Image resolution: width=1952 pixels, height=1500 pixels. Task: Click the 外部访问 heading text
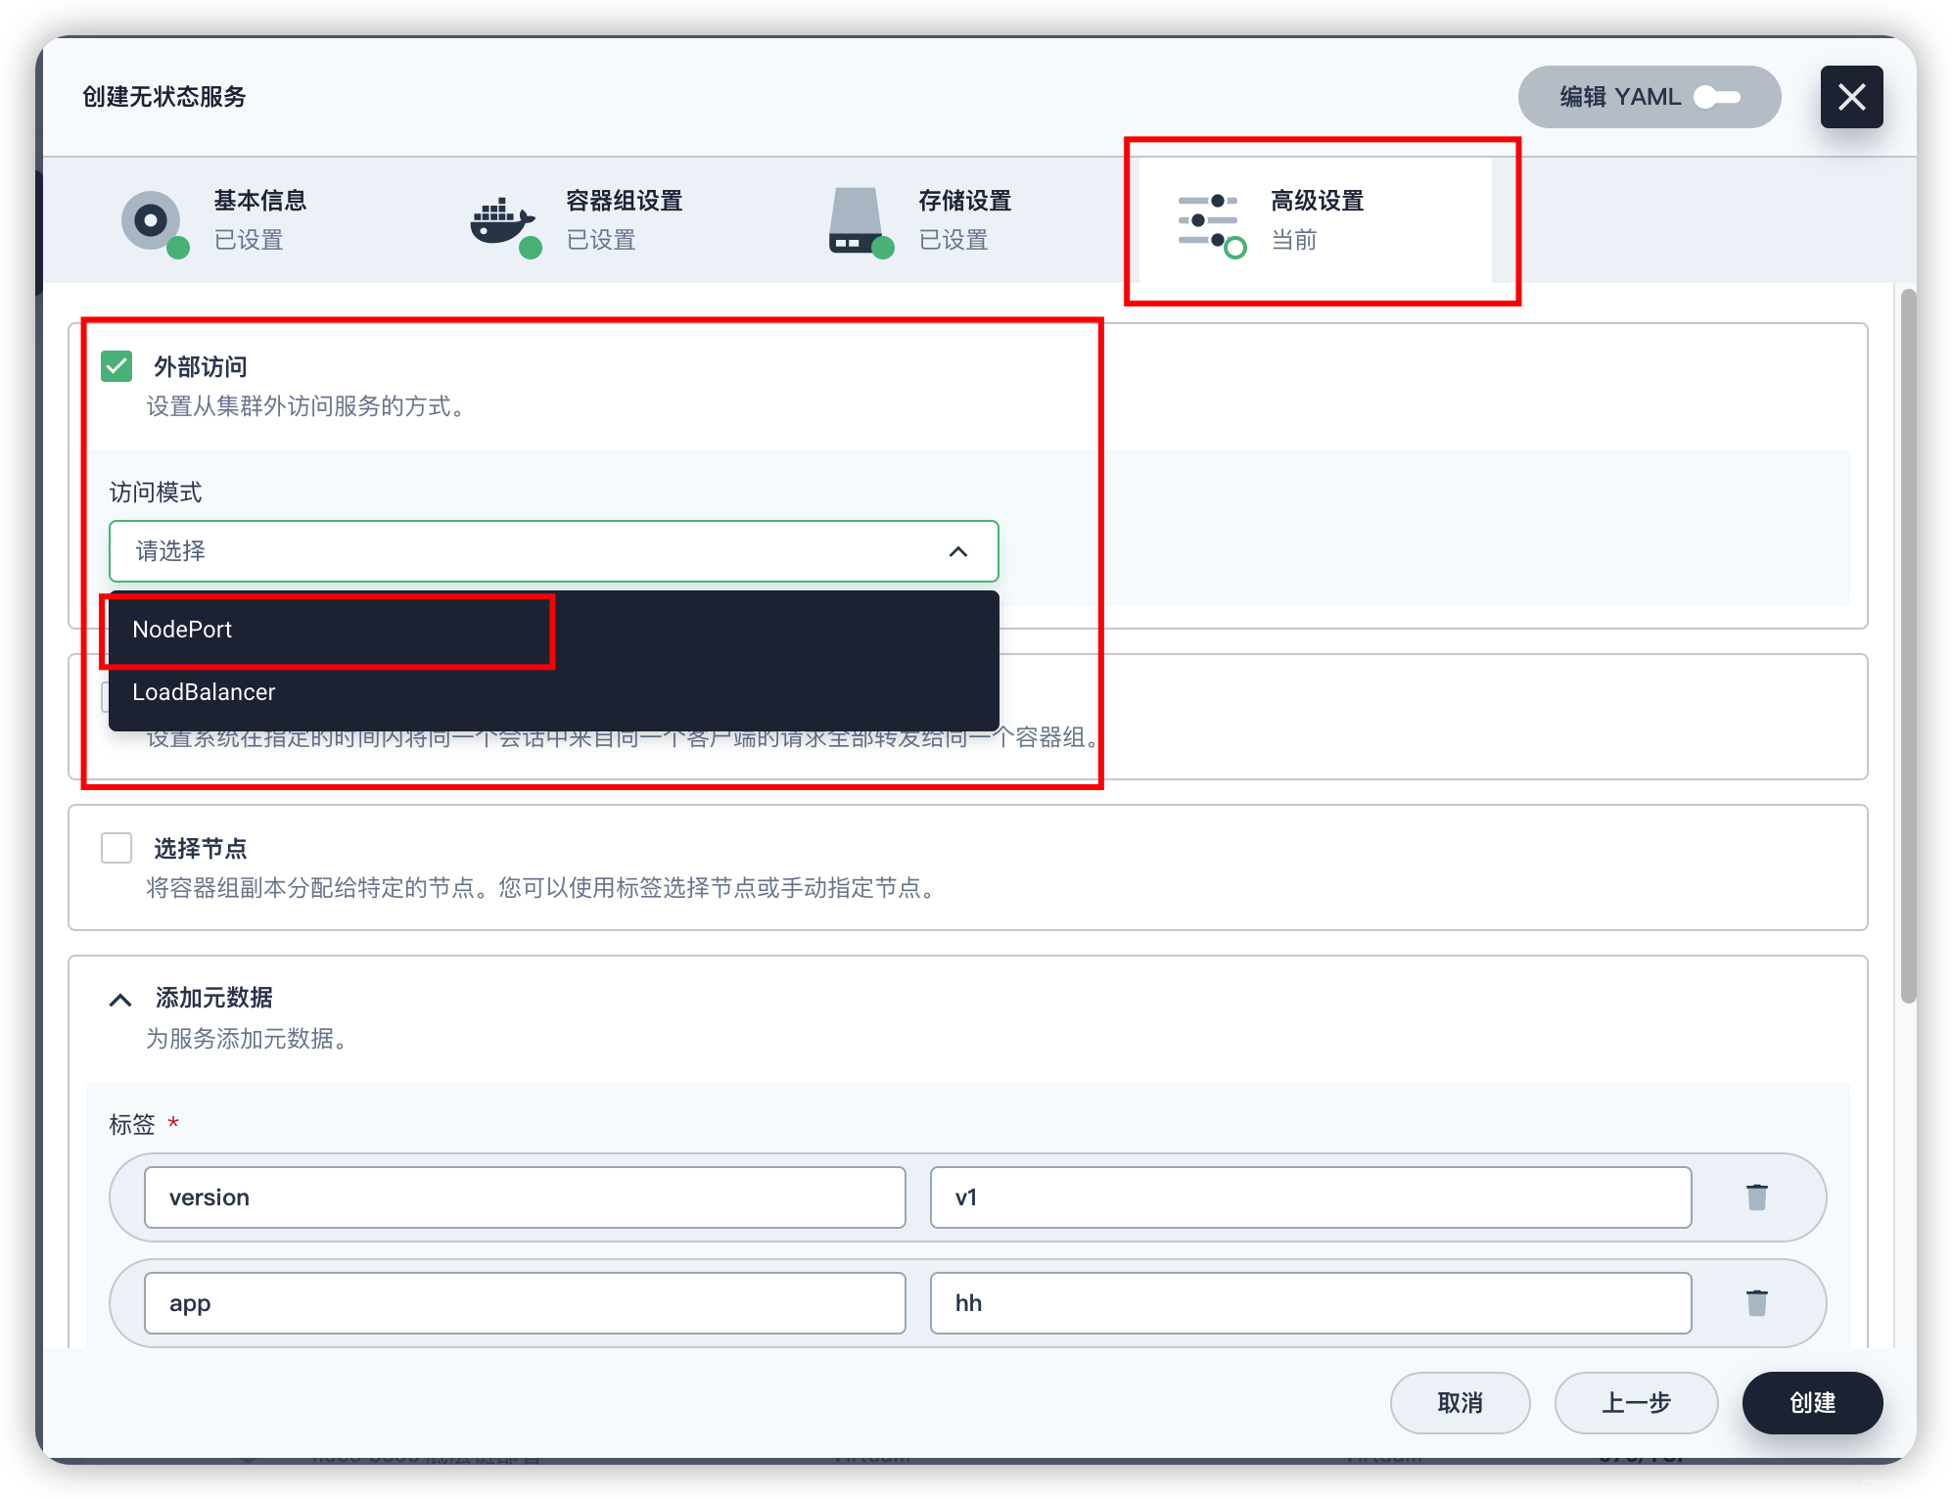(x=201, y=367)
